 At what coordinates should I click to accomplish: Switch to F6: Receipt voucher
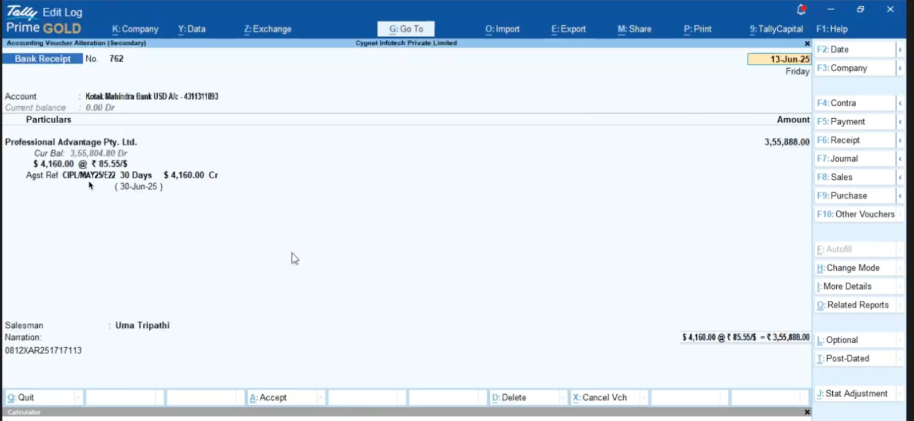[x=855, y=141]
